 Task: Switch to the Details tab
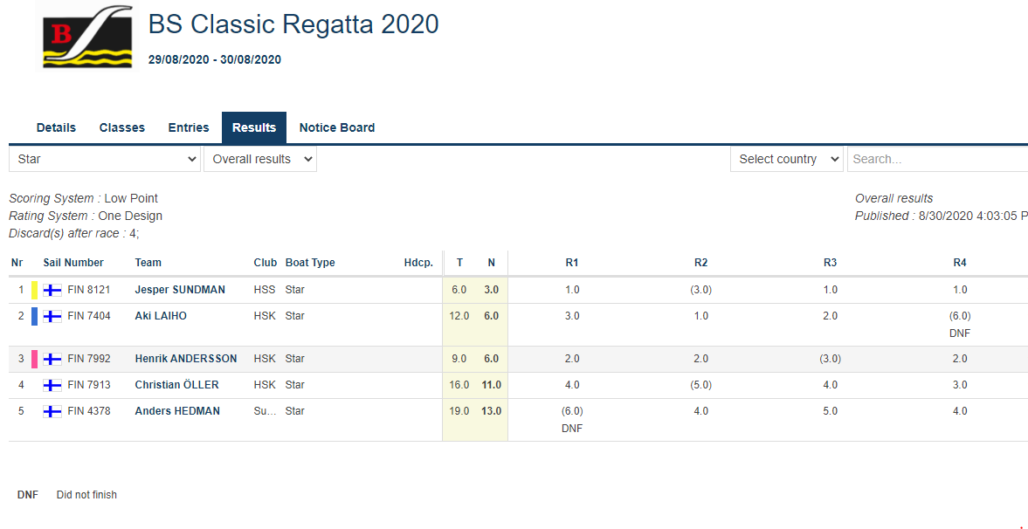(56, 127)
